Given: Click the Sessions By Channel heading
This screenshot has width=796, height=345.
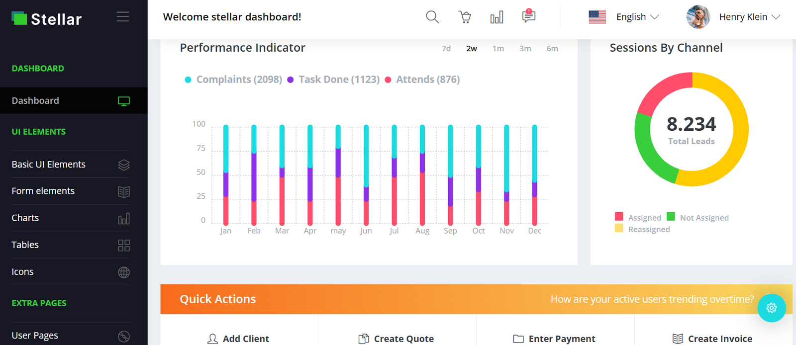Looking at the screenshot, I should click(666, 48).
